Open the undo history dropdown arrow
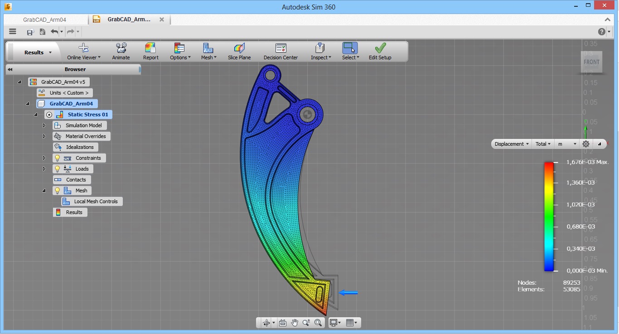This screenshot has height=334, width=619. coord(62,32)
